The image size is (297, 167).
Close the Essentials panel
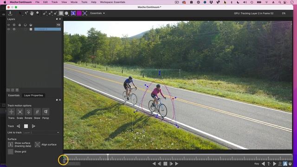point(60,100)
